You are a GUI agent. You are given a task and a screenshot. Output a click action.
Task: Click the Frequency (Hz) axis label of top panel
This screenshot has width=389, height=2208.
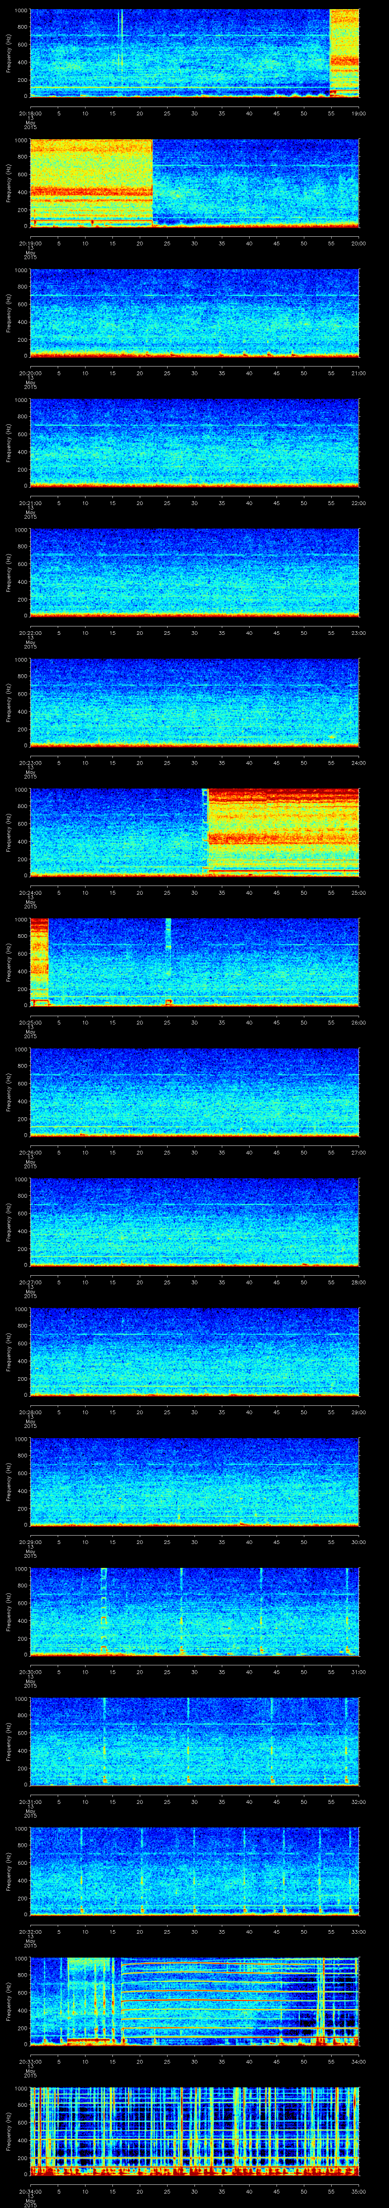click(x=9, y=53)
